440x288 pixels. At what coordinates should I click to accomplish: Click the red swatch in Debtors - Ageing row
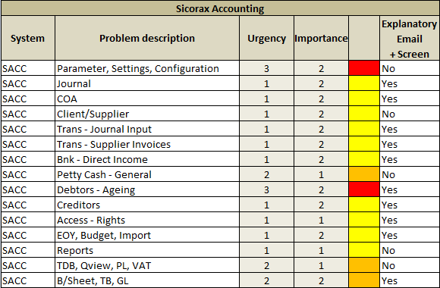tap(364, 189)
